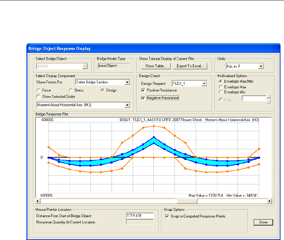284x240 pixels.
Task: Click the plot scrollbar right arrow
Action: tap(270, 201)
